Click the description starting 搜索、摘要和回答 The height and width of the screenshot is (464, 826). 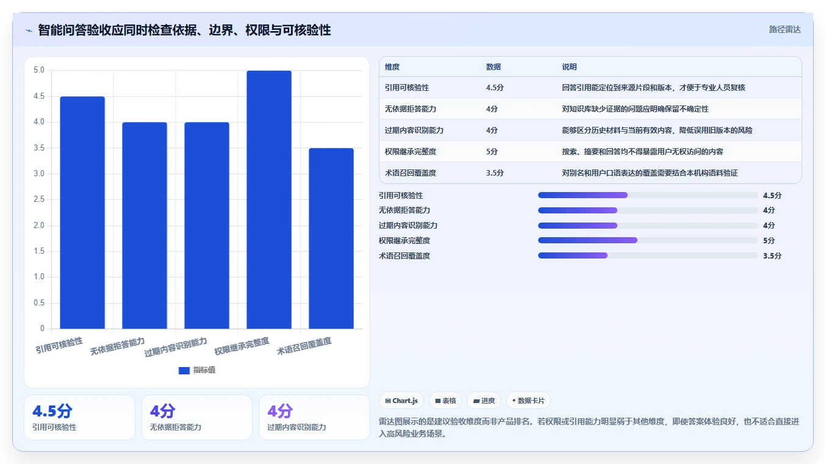(x=642, y=152)
